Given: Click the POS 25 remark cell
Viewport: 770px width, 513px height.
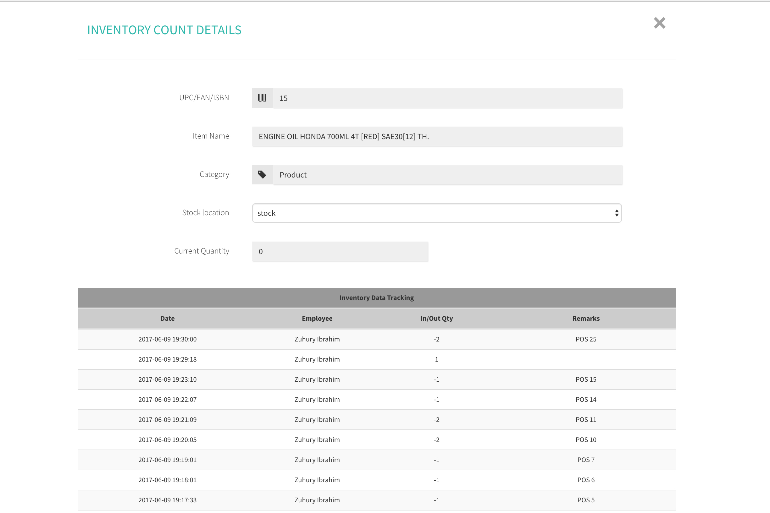Looking at the screenshot, I should point(586,339).
